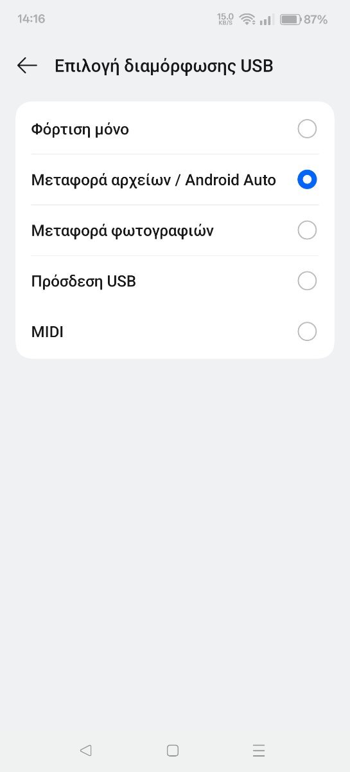The width and height of the screenshot is (350, 772).
Task: Select the Φόρτιση μόνο radio button
Action: tap(307, 129)
